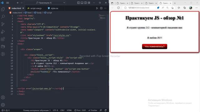Open language mode selector HTML
This screenshot has height=112, width=200.
(69, 110)
